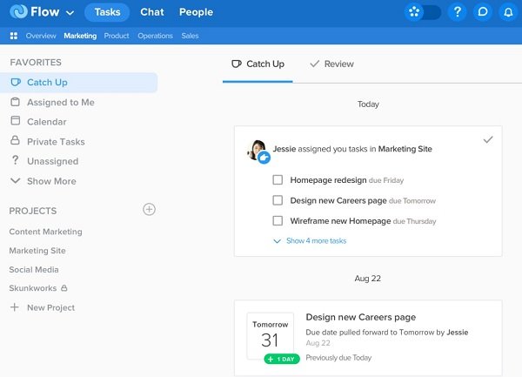This screenshot has height=377, width=522.
Task: Check the Wireframe new Homepage checkbox
Action: point(278,220)
